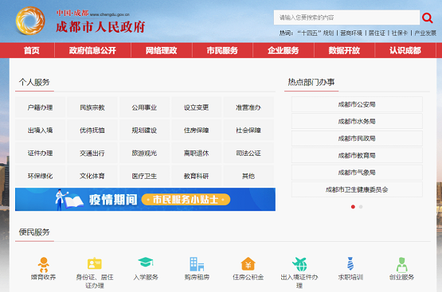Select 旅游观光 service category

point(144,154)
